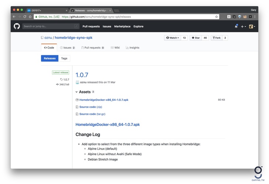Image resolution: width=269 pixels, height=184 pixels.
Task: Bookmark page with the star icon
Action: point(217,17)
